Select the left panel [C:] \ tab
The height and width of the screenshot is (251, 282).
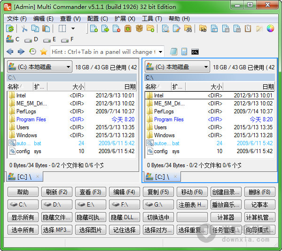tap(24, 177)
